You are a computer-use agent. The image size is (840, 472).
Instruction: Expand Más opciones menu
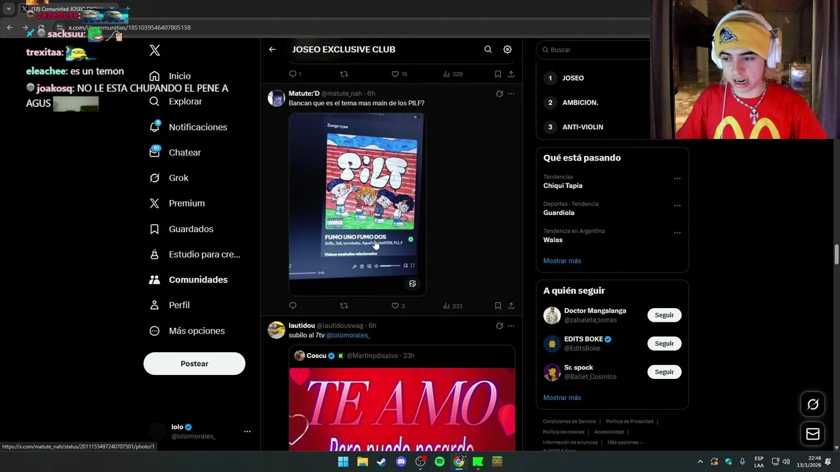coord(187,330)
